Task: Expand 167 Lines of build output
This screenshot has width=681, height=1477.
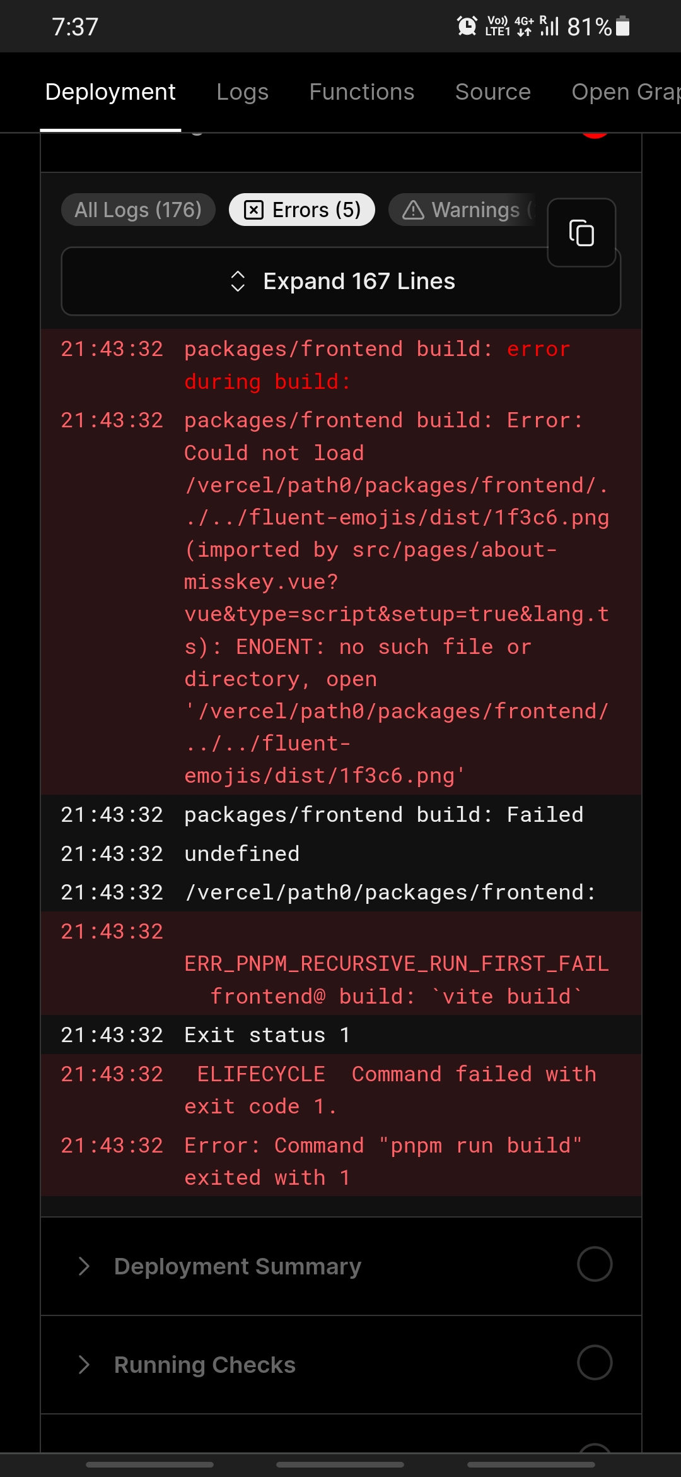Action: (340, 280)
